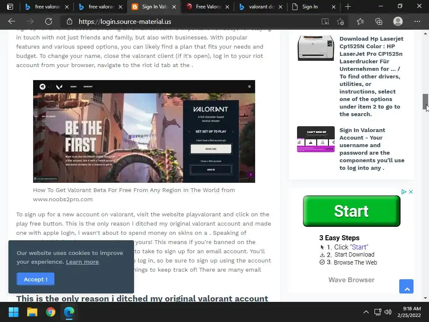
Task: Reload the current page
Action: (49, 21)
